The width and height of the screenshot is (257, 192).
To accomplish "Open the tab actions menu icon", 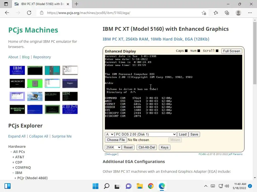I will pos(6,4).
